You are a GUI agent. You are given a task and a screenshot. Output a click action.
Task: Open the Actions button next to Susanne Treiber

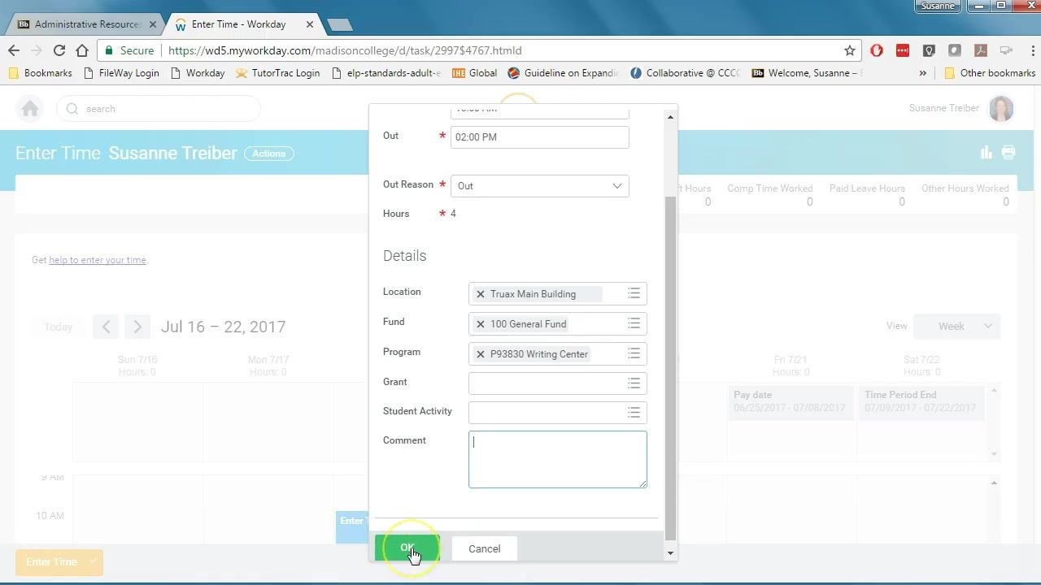[269, 154]
